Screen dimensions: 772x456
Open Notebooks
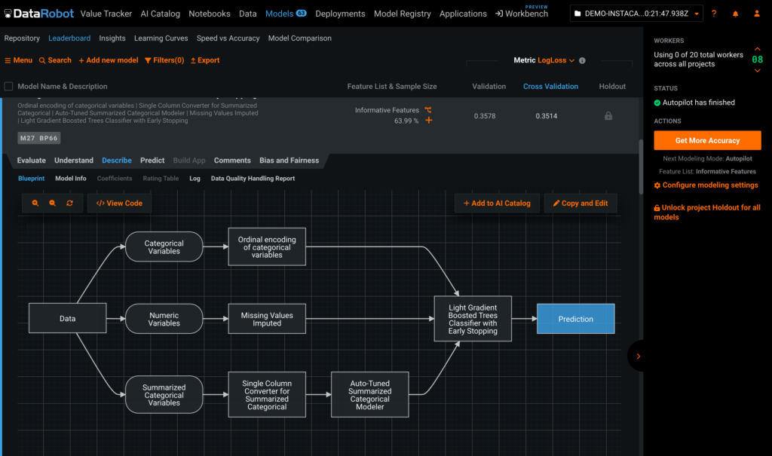(210, 14)
